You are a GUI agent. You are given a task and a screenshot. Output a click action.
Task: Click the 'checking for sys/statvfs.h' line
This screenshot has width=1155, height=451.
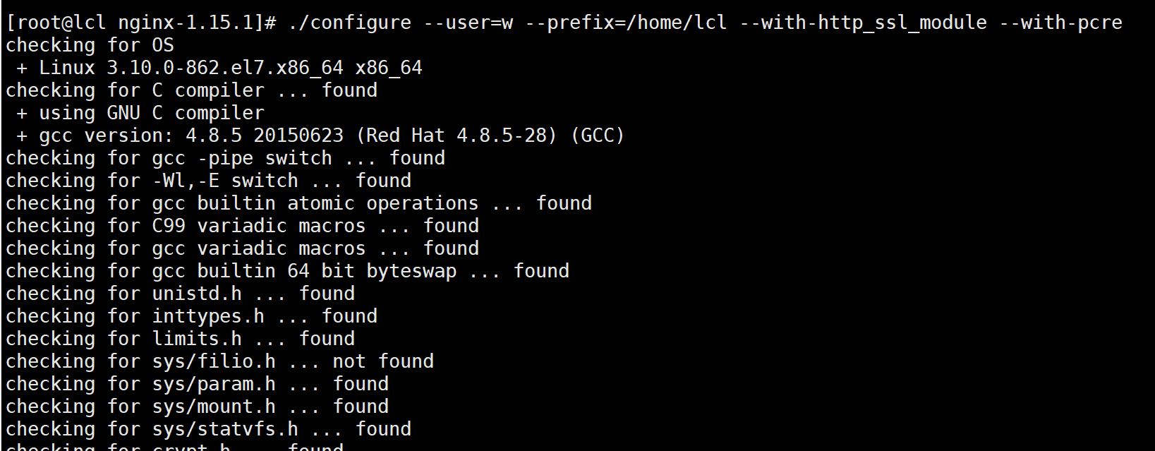tap(209, 430)
